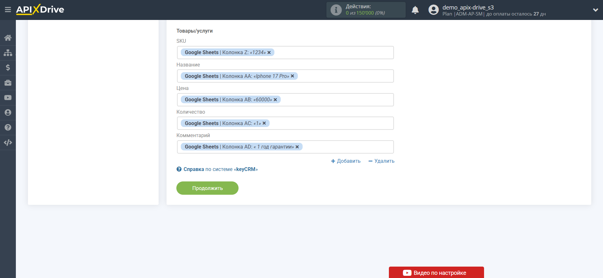603x278 pixels.
Task: Open billing dollar icon in sidebar
Action: tap(8, 67)
